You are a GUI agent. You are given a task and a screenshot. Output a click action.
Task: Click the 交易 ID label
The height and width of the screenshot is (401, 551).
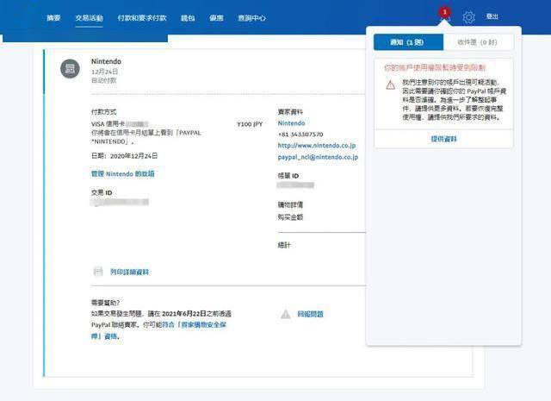pyautogui.click(x=102, y=192)
